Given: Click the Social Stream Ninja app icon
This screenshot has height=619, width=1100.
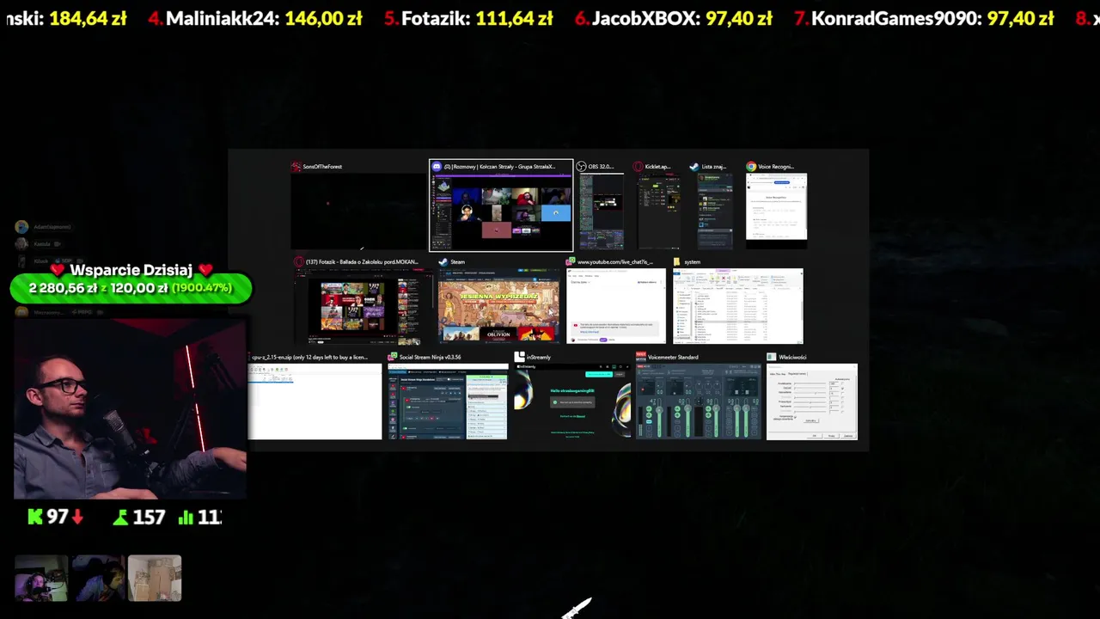Looking at the screenshot, I should click(x=393, y=357).
